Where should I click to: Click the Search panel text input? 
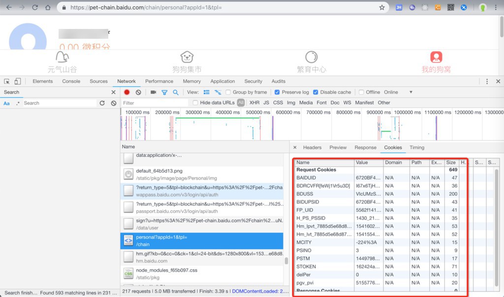(x=60, y=103)
